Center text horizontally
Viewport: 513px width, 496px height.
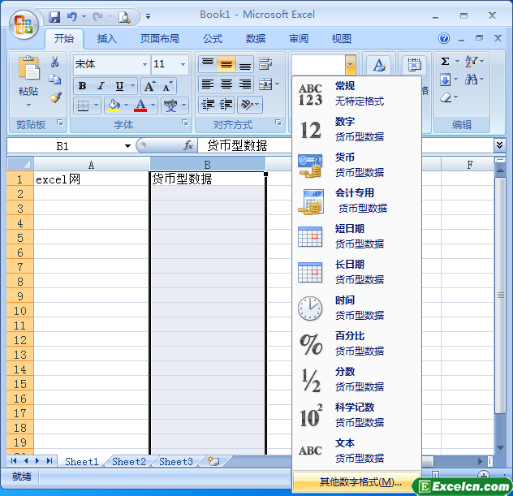click(x=226, y=84)
